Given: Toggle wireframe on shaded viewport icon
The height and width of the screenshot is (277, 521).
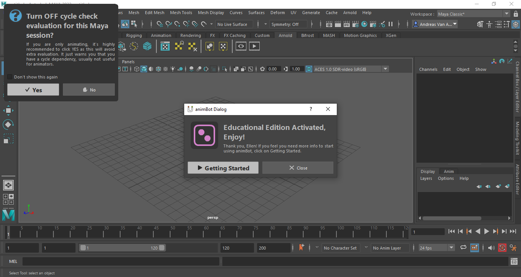Looking at the screenshot, I should [158, 69].
